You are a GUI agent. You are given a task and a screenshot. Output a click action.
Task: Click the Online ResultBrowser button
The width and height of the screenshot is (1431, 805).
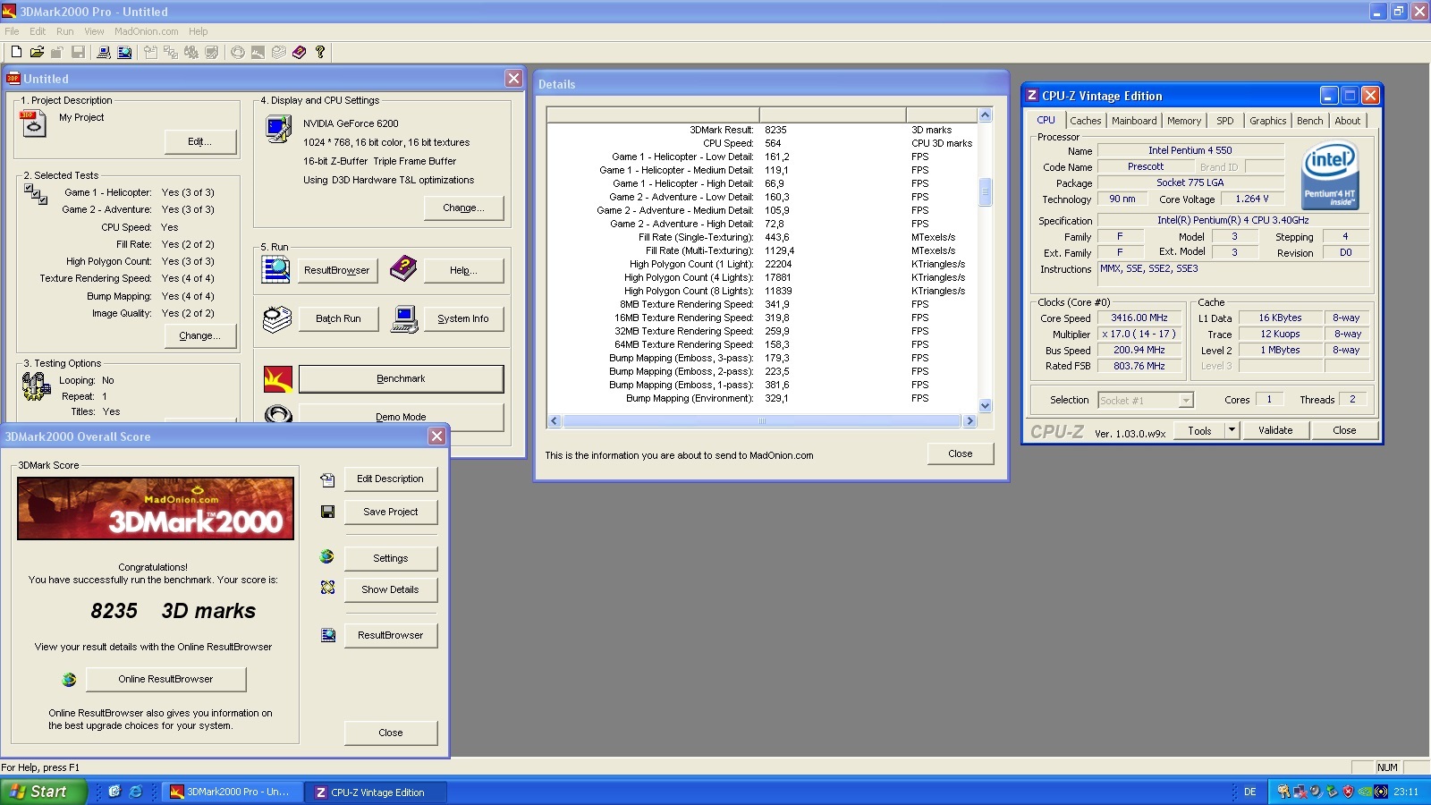pyautogui.click(x=165, y=680)
